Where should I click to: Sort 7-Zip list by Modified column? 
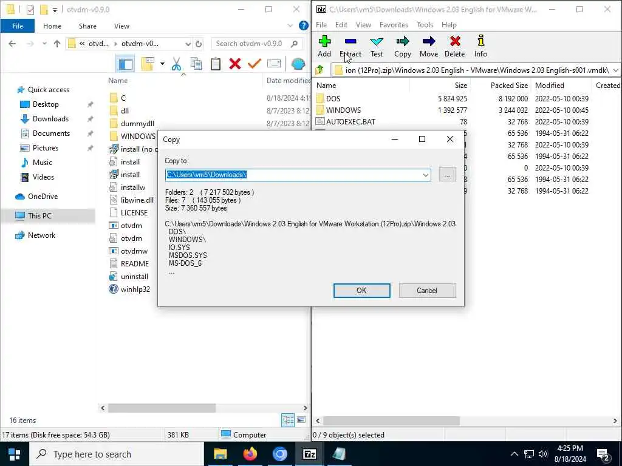pyautogui.click(x=549, y=85)
